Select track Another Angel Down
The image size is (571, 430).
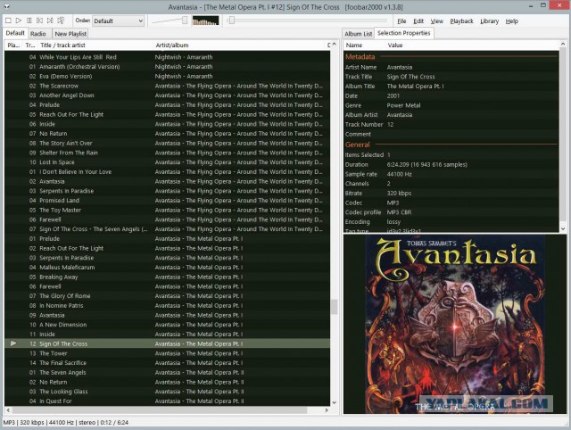167,95
